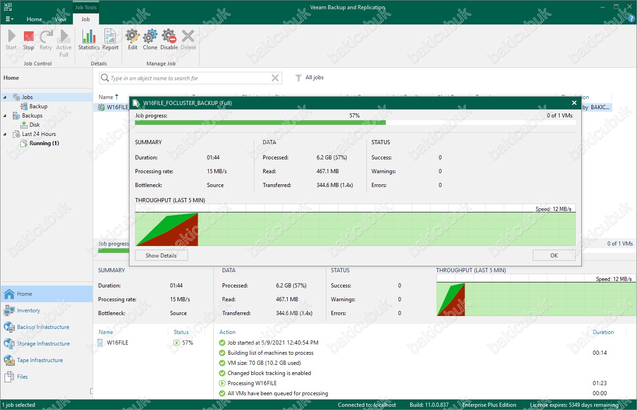Select 'Building list of machines' log entry

tap(271, 353)
